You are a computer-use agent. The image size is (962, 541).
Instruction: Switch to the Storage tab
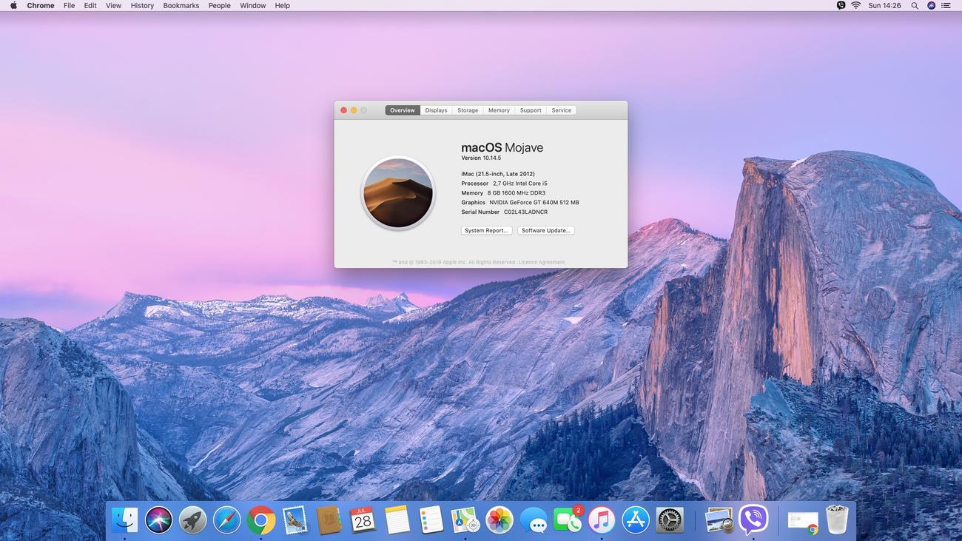click(468, 110)
